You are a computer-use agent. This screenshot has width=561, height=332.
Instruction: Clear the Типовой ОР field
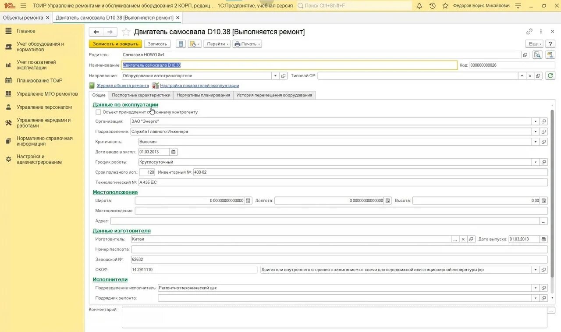pos(530,76)
